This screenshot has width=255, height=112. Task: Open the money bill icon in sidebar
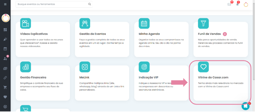tap(5, 68)
